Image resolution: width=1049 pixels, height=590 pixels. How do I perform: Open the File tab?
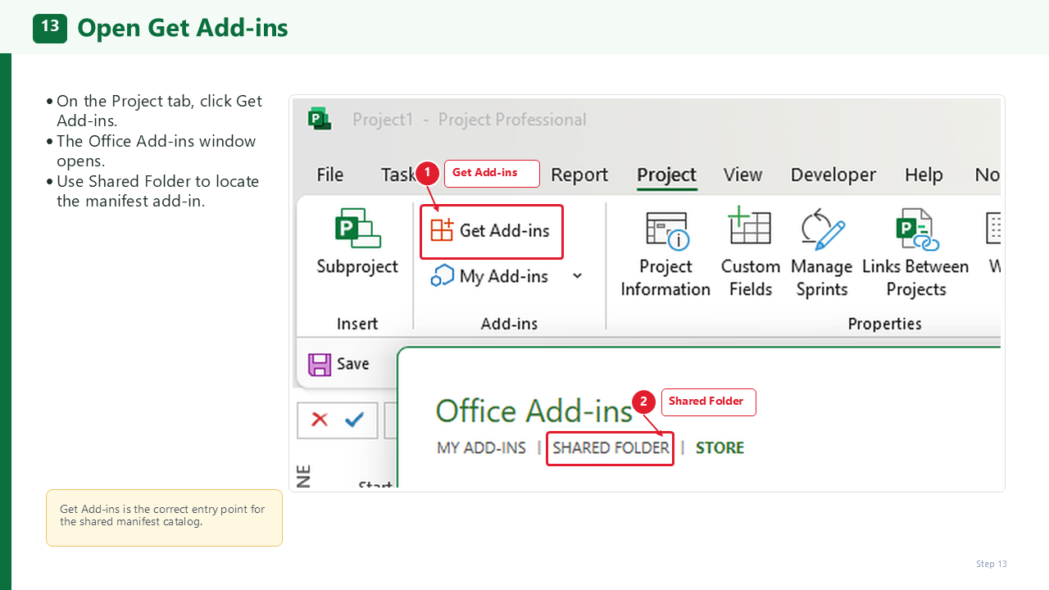(x=329, y=175)
